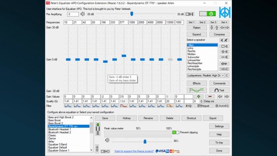Viewport: 277px width, 156px height.
Task: Shift frequencies right with arrow beside Flatten
Action: (x=227, y=28)
